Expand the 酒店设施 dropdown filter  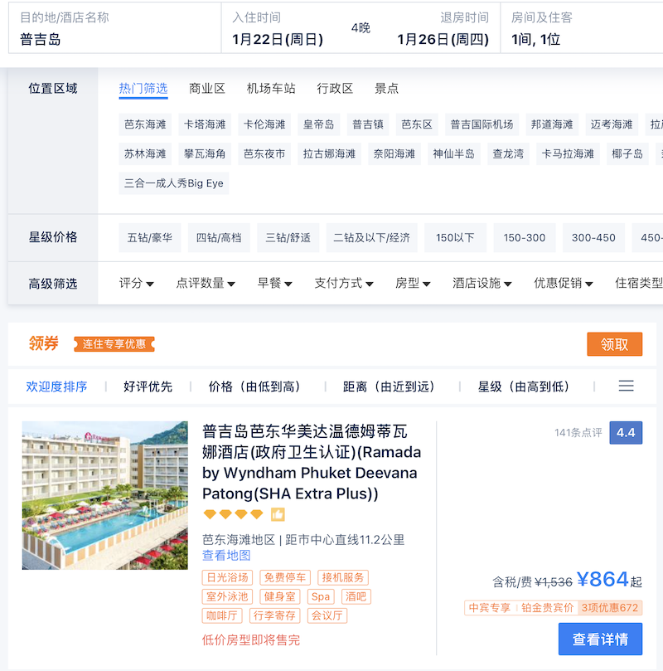click(x=482, y=283)
